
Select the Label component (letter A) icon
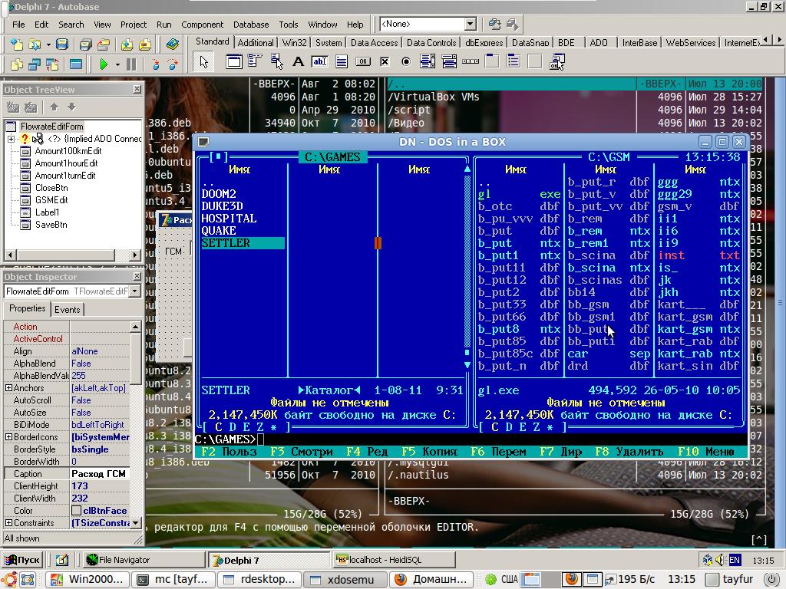(298, 62)
